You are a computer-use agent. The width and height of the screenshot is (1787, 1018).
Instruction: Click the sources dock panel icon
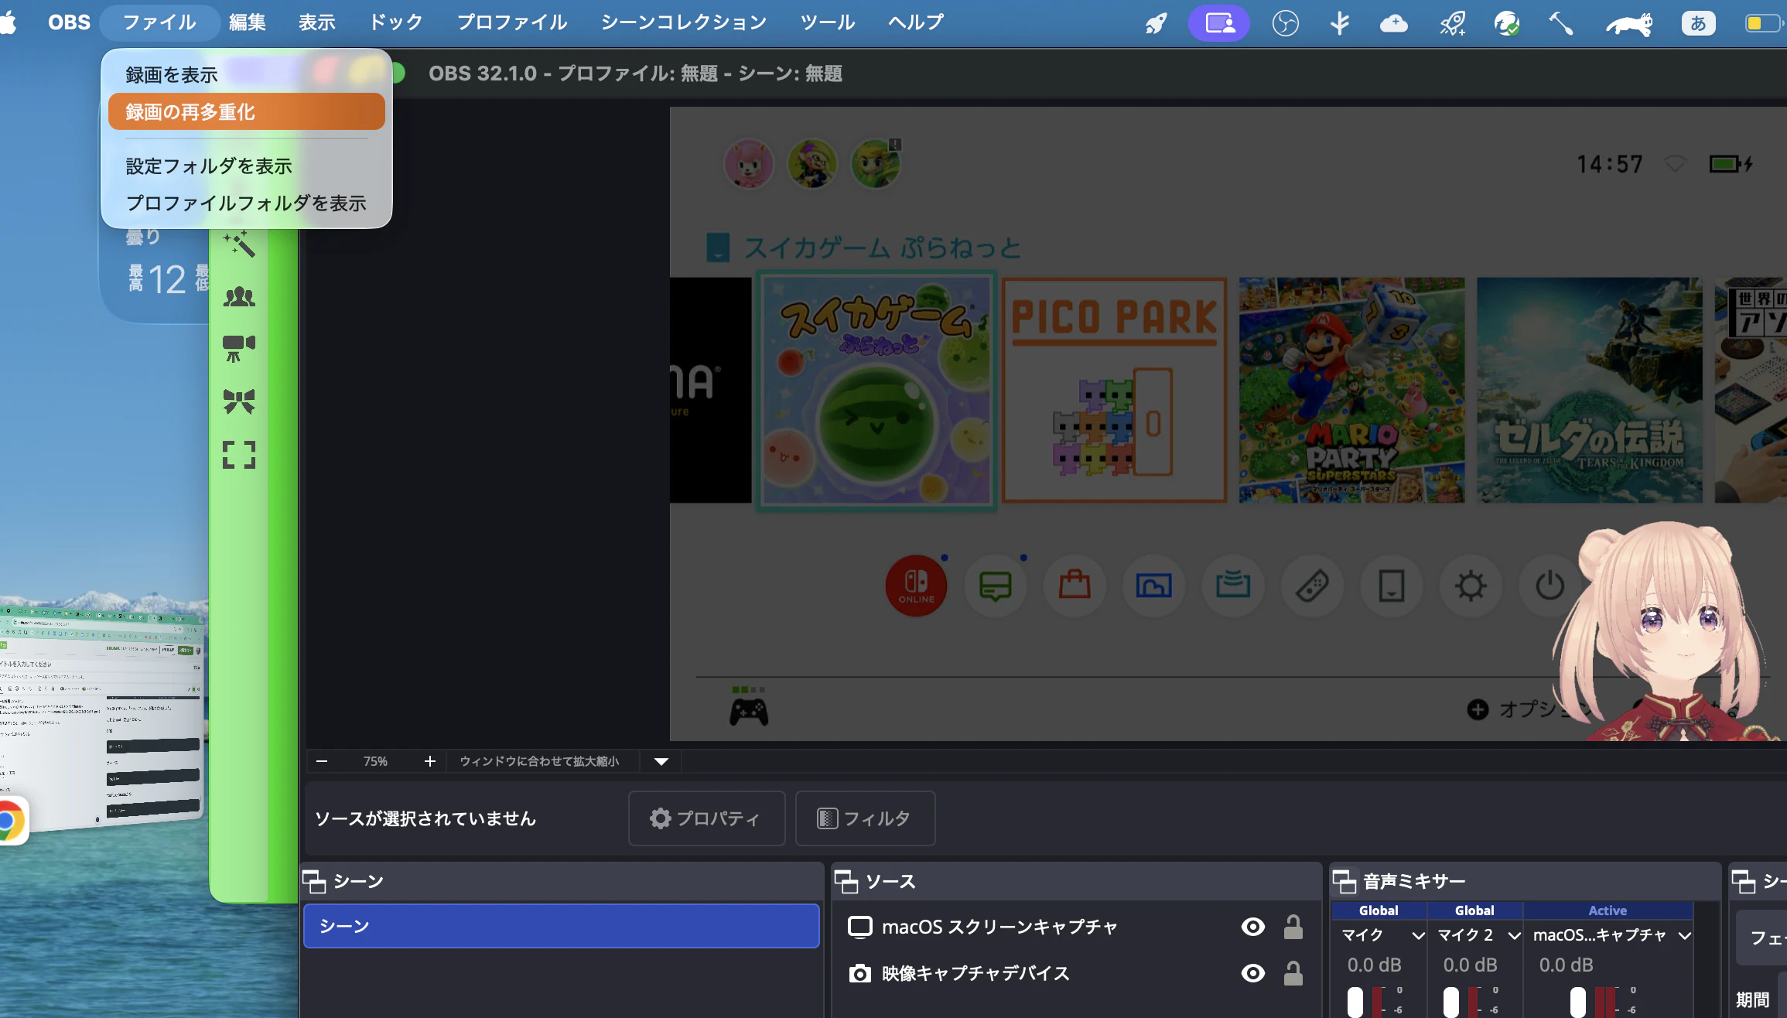coord(846,881)
